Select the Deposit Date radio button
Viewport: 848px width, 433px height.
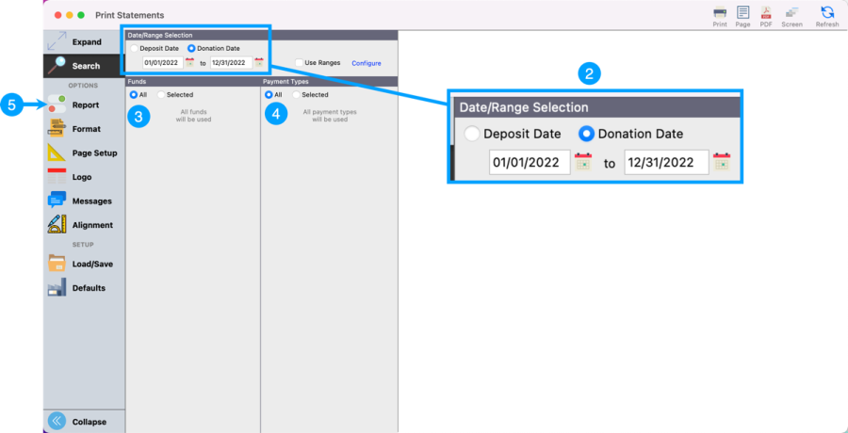(x=134, y=48)
